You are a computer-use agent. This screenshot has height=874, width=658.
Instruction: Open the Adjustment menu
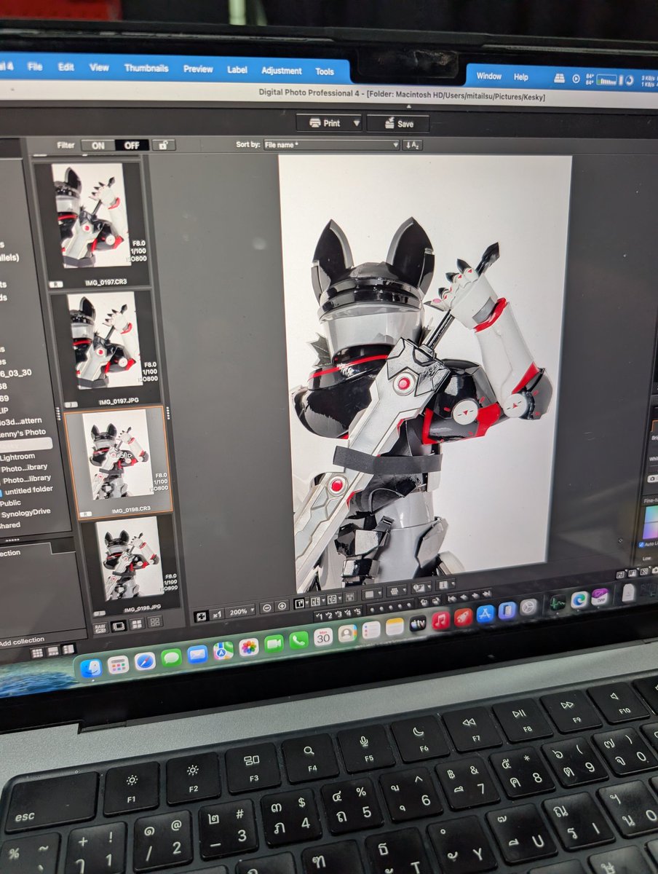[282, 71]
